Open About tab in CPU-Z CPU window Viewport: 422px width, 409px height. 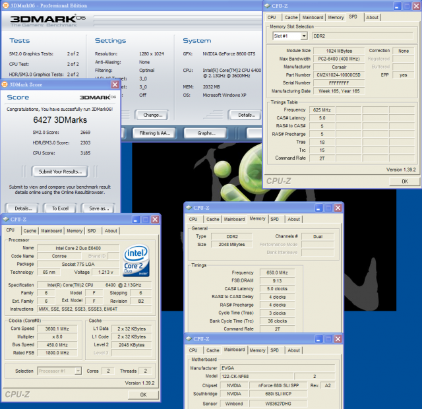click(x=111, y=231)
